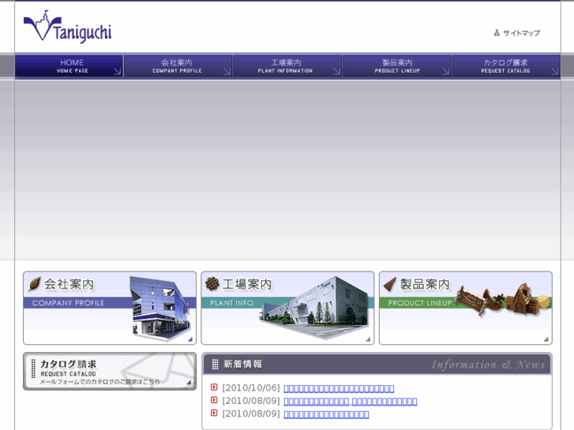Open 会社案内 Company Profile nav tab

pyautogui.click(x=178, y=65)
